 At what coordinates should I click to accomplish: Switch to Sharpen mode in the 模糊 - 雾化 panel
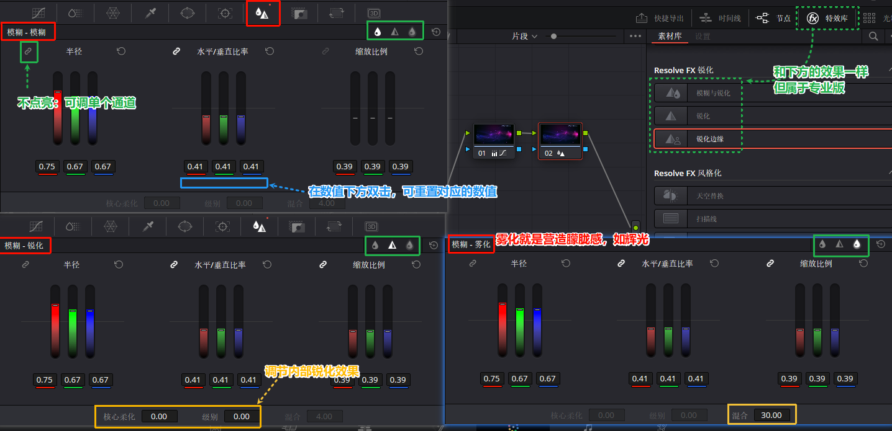[x=839, y=244]
